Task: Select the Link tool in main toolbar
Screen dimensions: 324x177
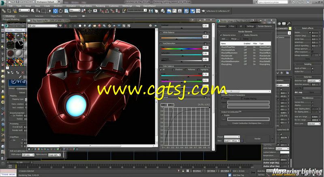Action: [x=4, y=11]
